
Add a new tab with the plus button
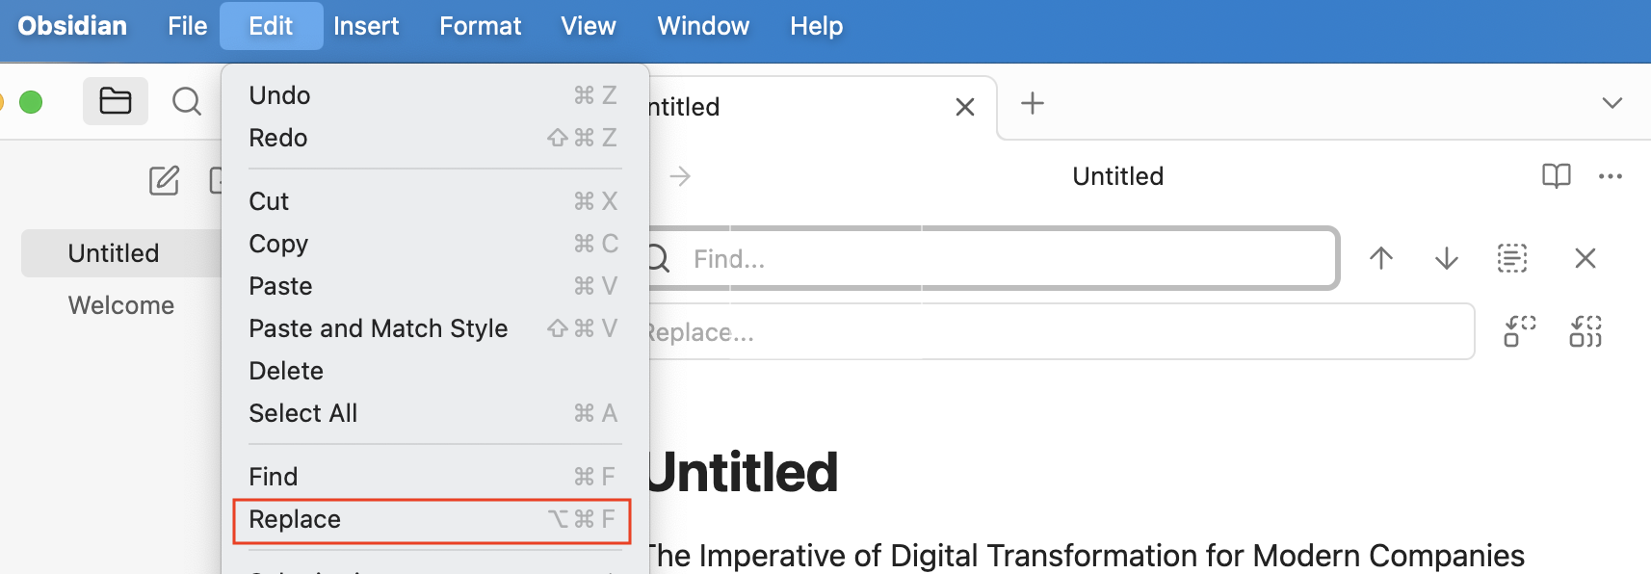pos(1033,103)
